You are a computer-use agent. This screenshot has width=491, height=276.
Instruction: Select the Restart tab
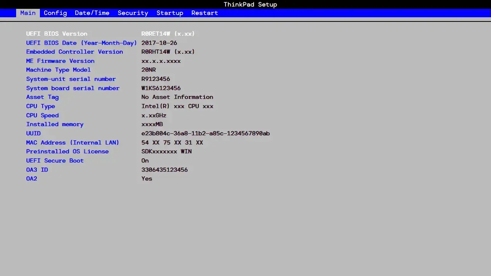(204, 13)
